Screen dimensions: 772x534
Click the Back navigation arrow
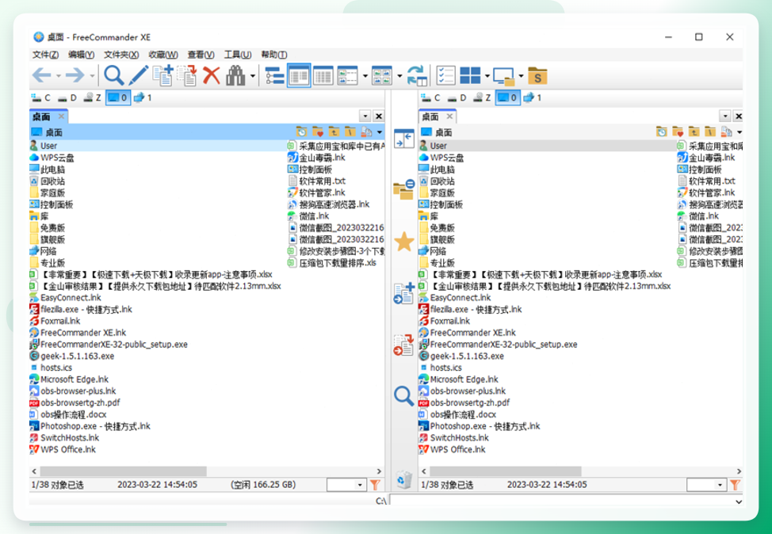pyautogui.click(x=42, y=75)
